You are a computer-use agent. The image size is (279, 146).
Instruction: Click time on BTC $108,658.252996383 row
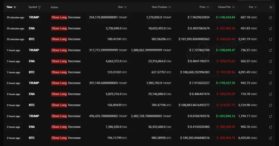pyautogui.click(x=13, y=72)
